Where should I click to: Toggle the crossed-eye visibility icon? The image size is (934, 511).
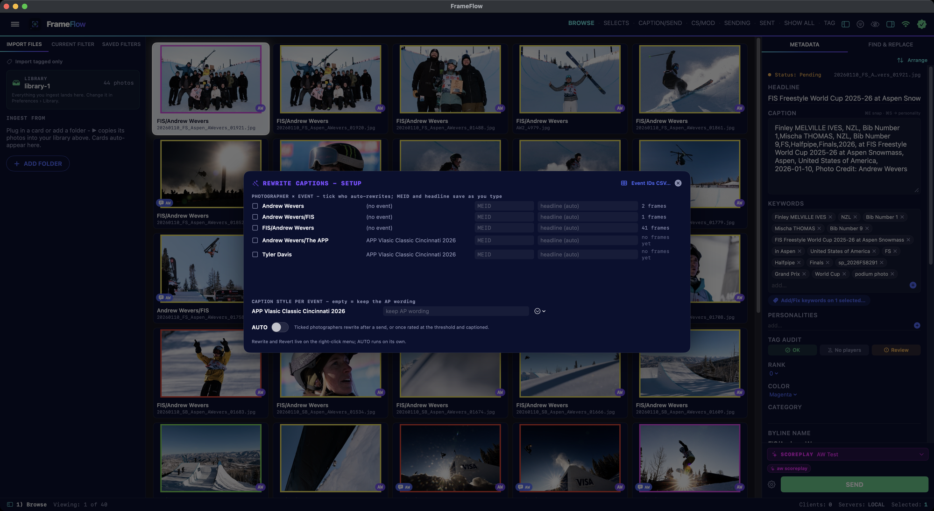[x=875, y=24]
